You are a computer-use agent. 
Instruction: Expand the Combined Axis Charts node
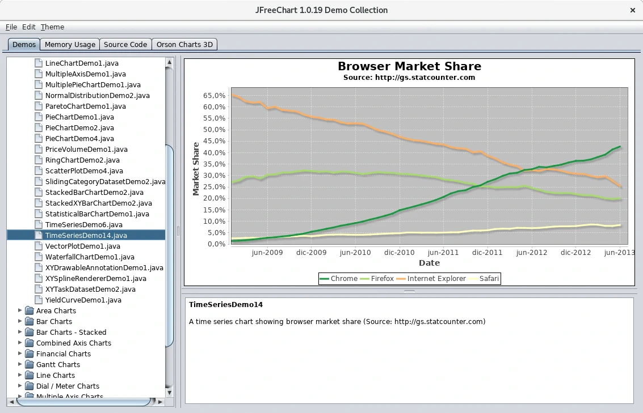pos(20,343)
